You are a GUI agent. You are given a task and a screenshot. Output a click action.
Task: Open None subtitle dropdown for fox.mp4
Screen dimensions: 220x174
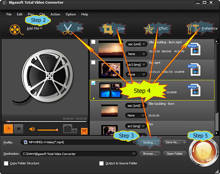(x=136, y=75)
